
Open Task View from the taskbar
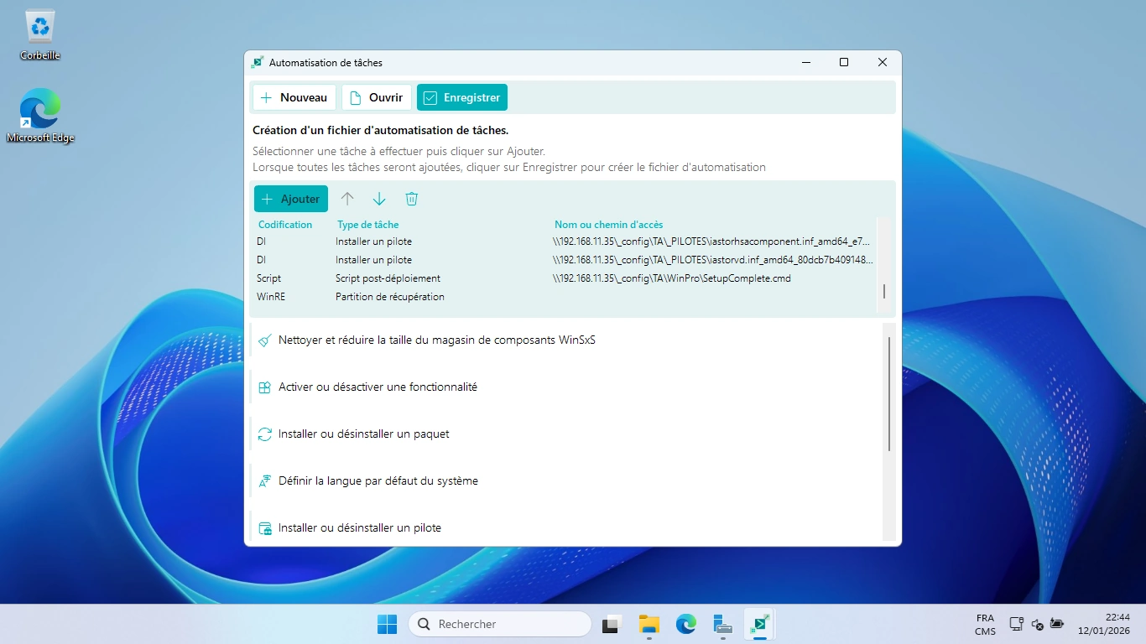611,624
